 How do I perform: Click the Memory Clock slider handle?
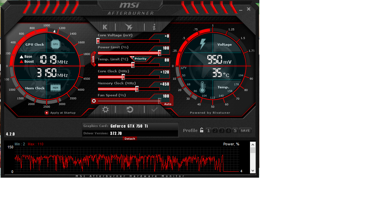pyautogui.click(x=137, y=89)
